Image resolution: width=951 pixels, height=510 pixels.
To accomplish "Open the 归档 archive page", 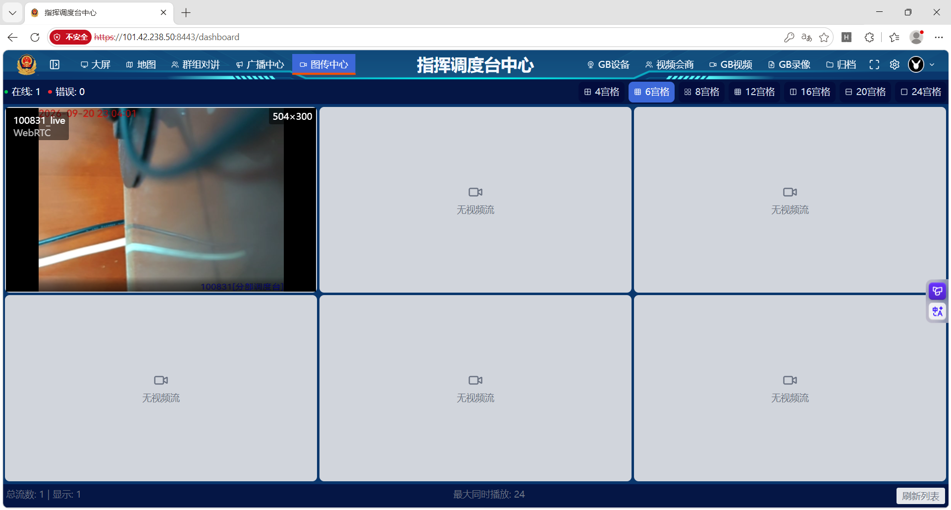I will (841, 64).
